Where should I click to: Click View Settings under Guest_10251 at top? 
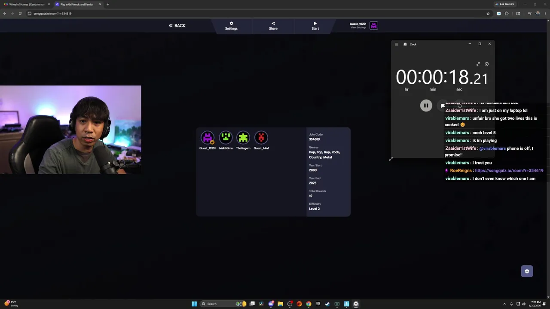pos(358,27)
